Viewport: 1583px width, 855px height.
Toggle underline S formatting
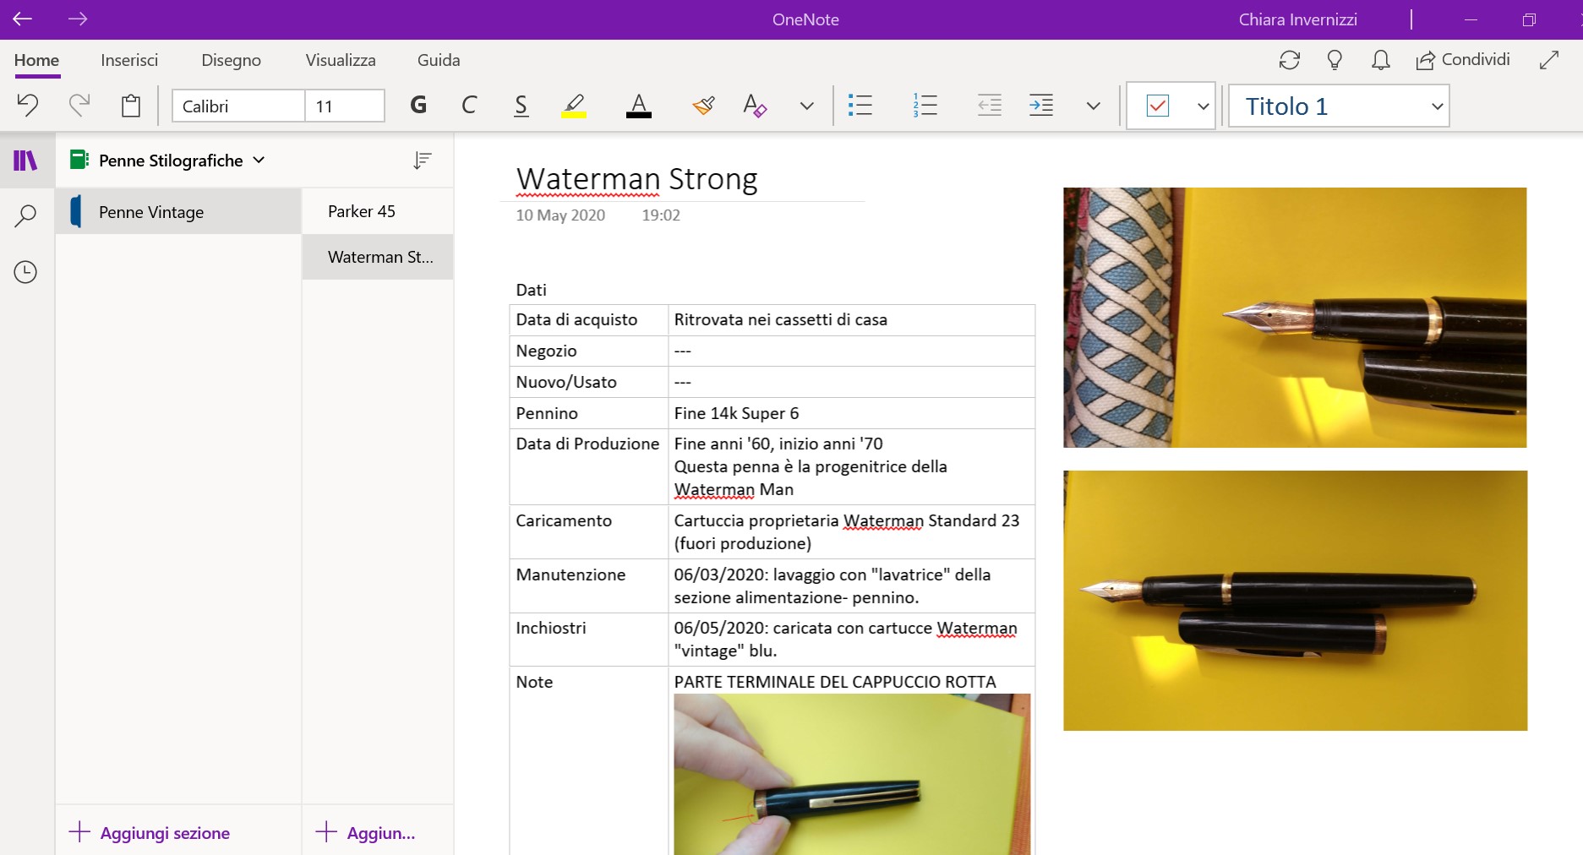point(521,106)
